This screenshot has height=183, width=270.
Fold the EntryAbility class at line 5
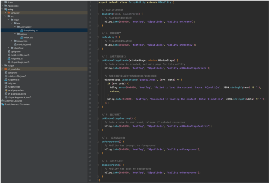(x=98, y=2)
